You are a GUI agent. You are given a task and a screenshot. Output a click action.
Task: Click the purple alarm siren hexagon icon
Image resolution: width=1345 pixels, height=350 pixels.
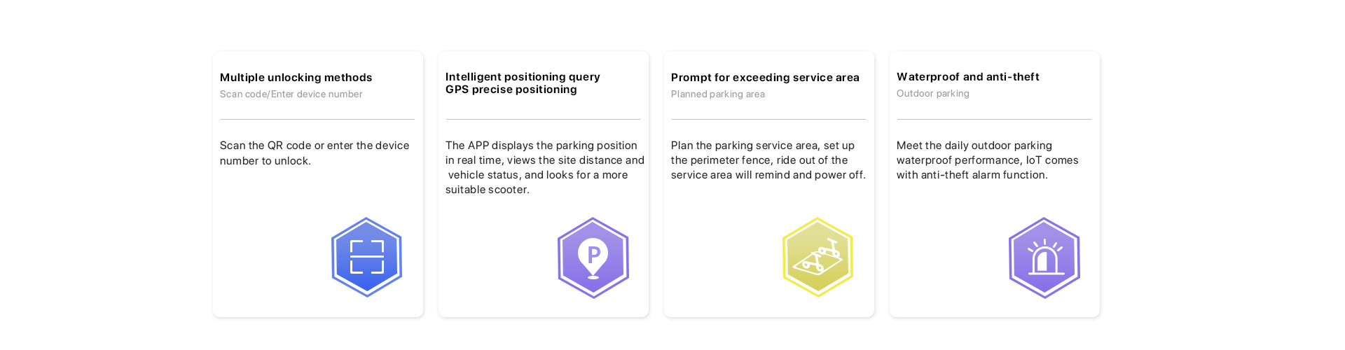1044,258
